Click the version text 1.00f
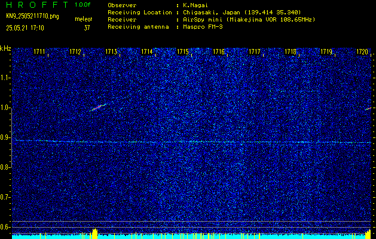The height and width of the screenshot is (239, 376). [82, 5]
